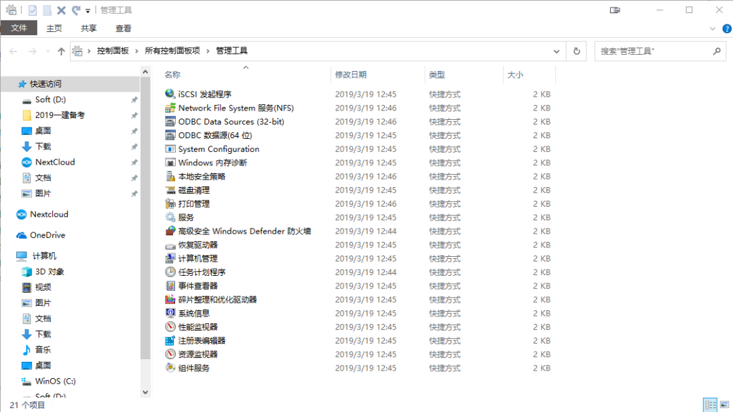Viewport: 733px width, 412px height.
Task: Select the Windows 内存诊断 icon
Action: pyautogui.click(x=170, y=163)
